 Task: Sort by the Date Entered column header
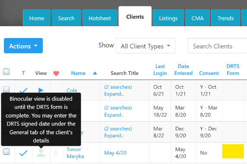[x=184, y=70]
